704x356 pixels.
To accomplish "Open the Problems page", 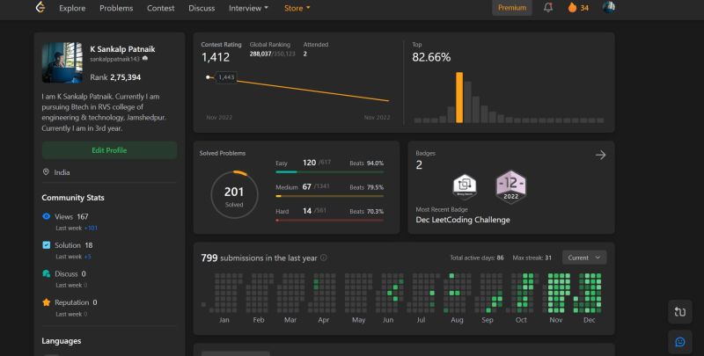I will [116, 8].
